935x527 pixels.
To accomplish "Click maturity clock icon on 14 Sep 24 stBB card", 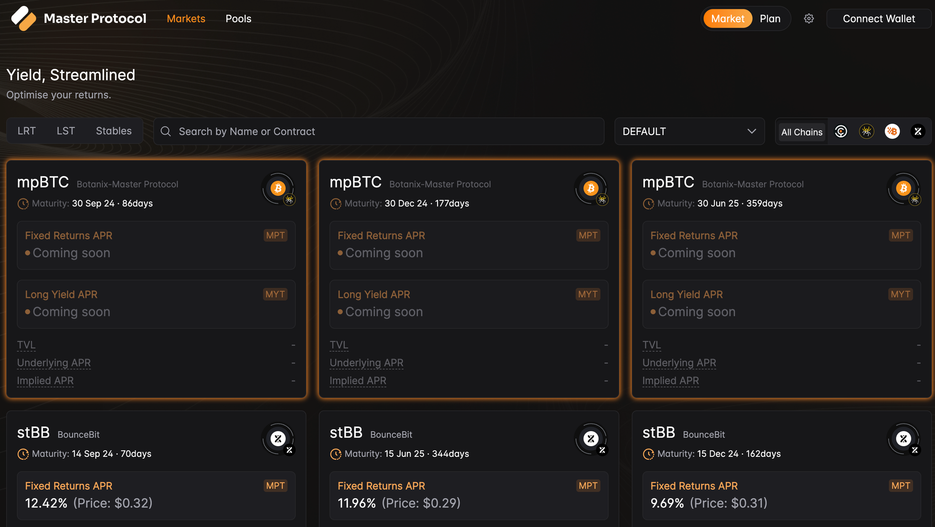I will [23, 454].
